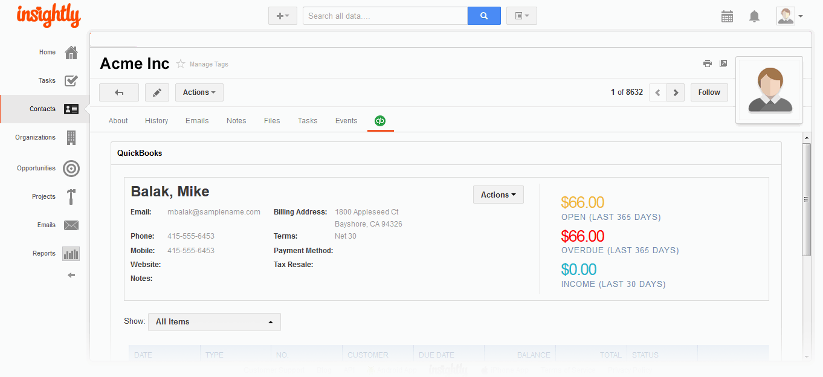Switch to the Notes tab
The height and width of the screenshot is (377, 823).
tap(236, 121)
